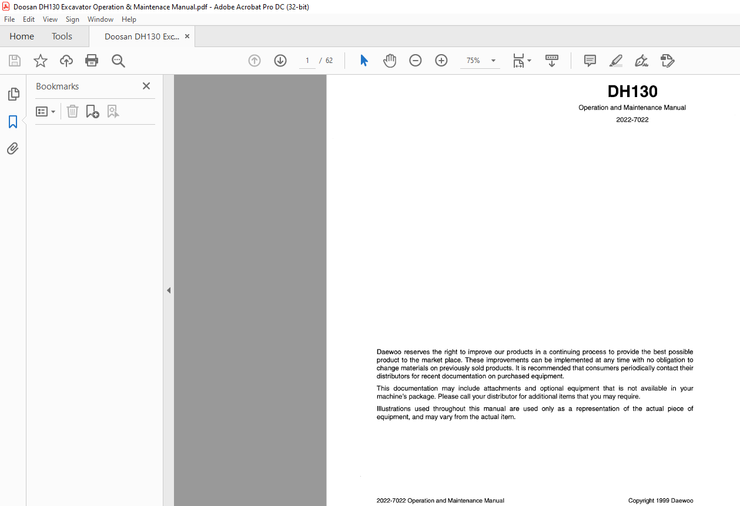Toggle the Bookmarks panel icon
This screenshot has width=740, height=506.
click(13, 122)
